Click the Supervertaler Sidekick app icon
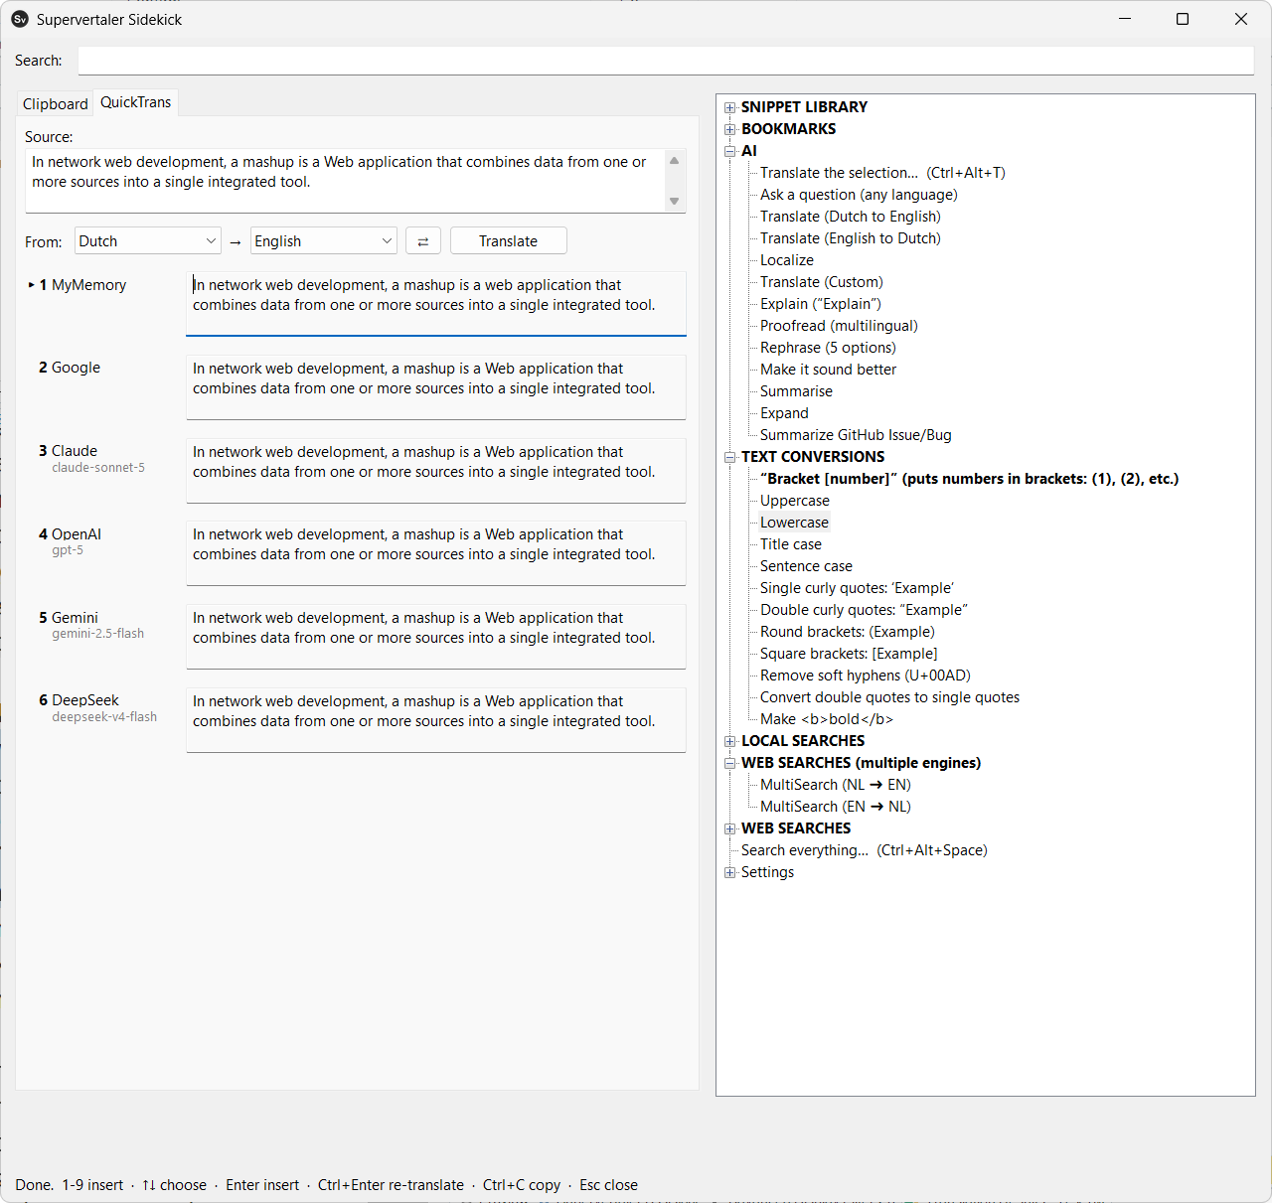The height and width of the screenshot is (1203, 1272). point(20,19)
